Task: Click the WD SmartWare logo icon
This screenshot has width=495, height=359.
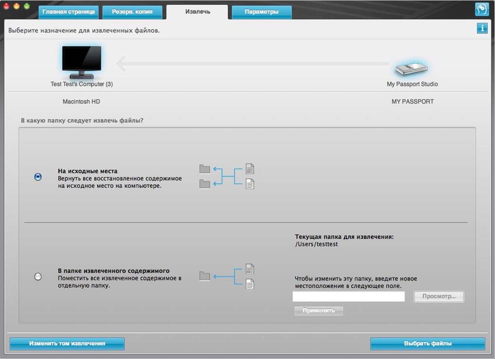Action: (482, 9)
